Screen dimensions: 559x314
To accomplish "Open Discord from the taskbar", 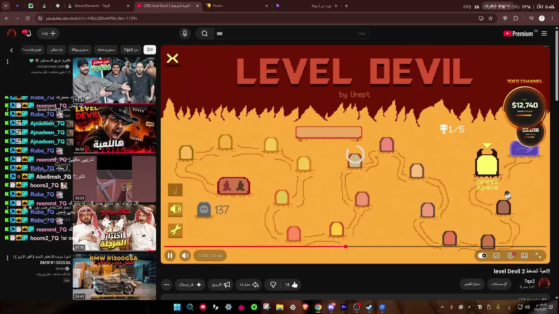I will [x=331, y=307].
